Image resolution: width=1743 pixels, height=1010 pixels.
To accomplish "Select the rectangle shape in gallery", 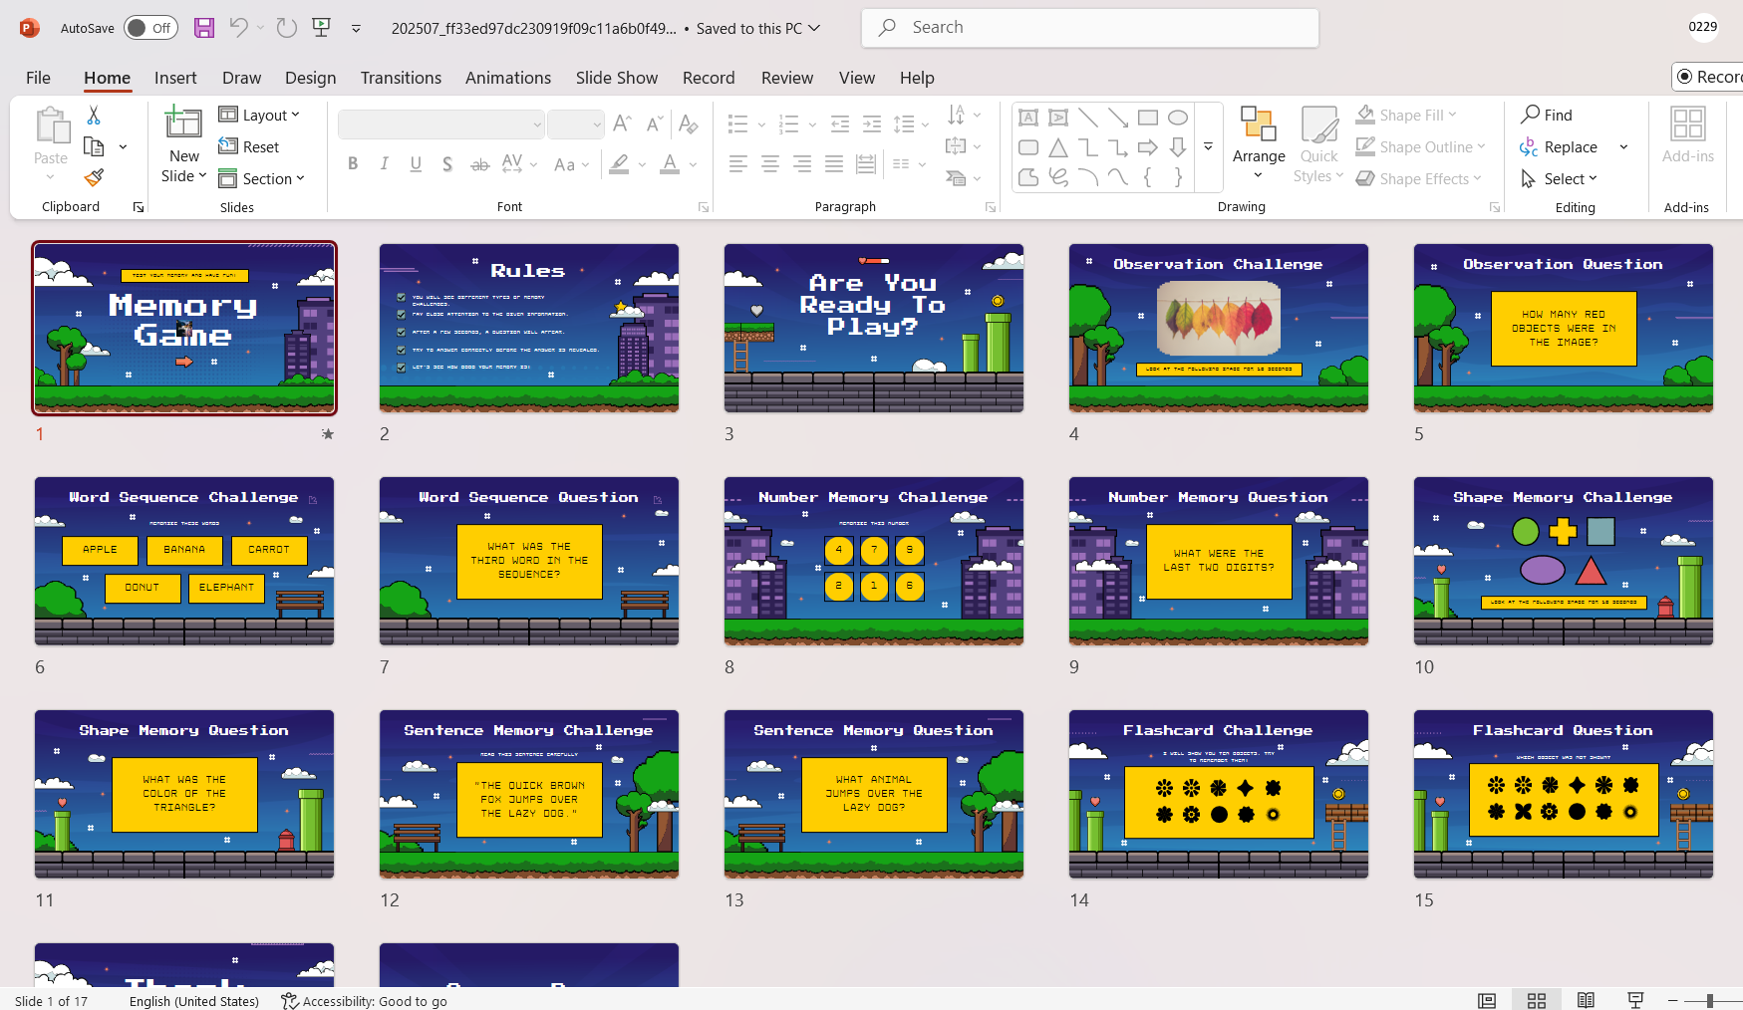I will pos(1148,118).
